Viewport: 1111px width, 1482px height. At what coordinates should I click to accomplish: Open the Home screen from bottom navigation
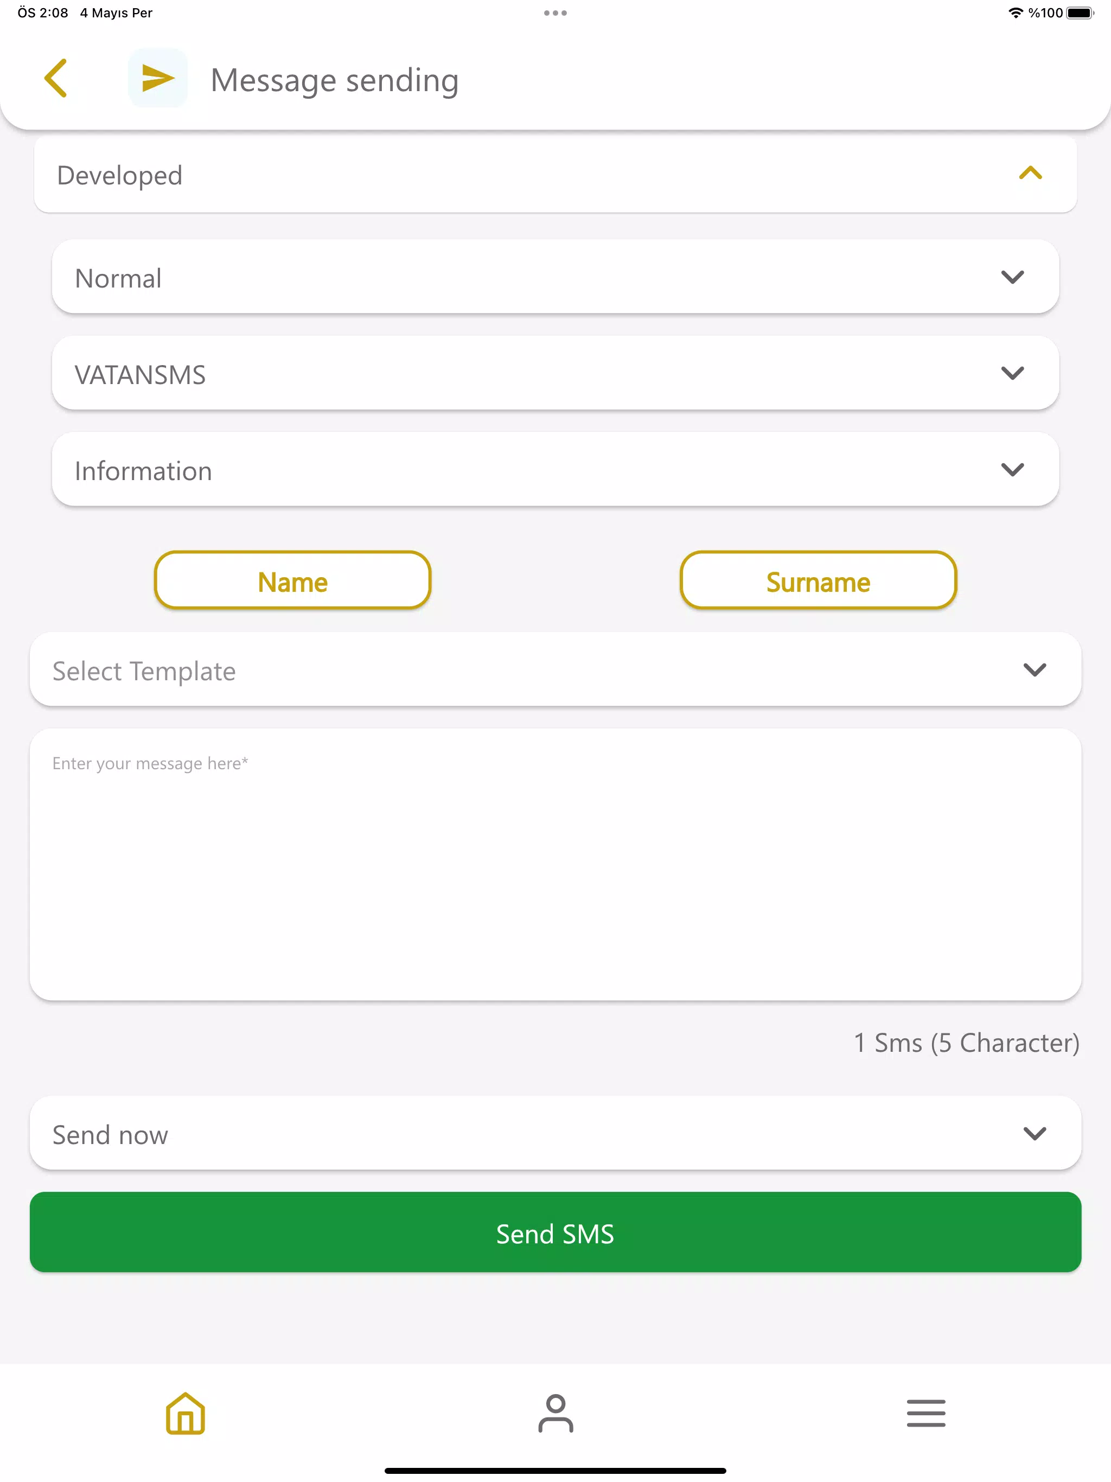(185, 1413)
